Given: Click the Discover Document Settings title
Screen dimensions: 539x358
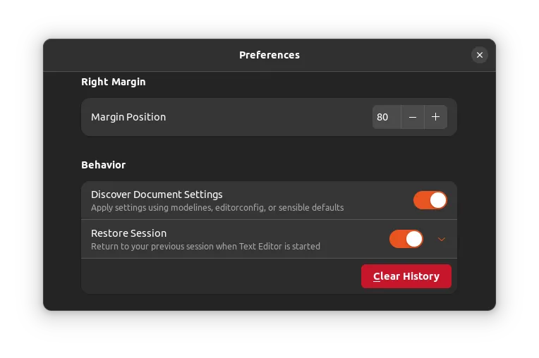Looking at the screenshot, I should point(157,195).
